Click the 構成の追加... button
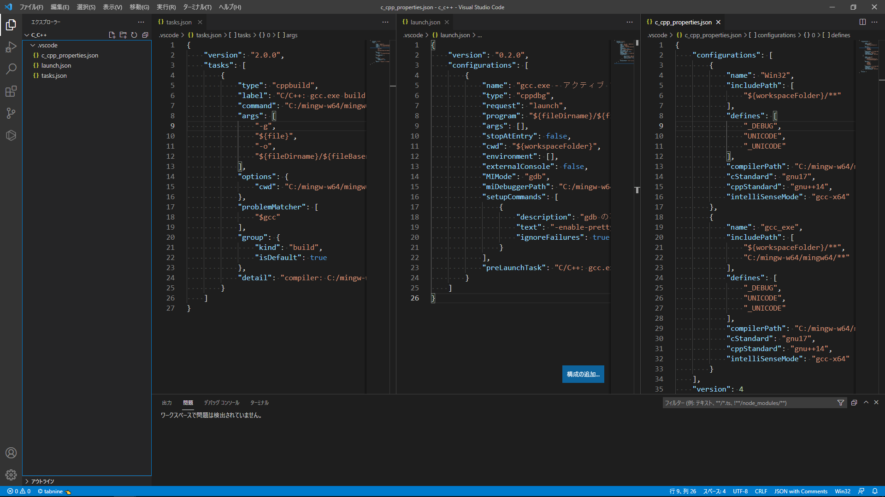The height and width of the screenshot is (497, 885). (x=583, y=374)
